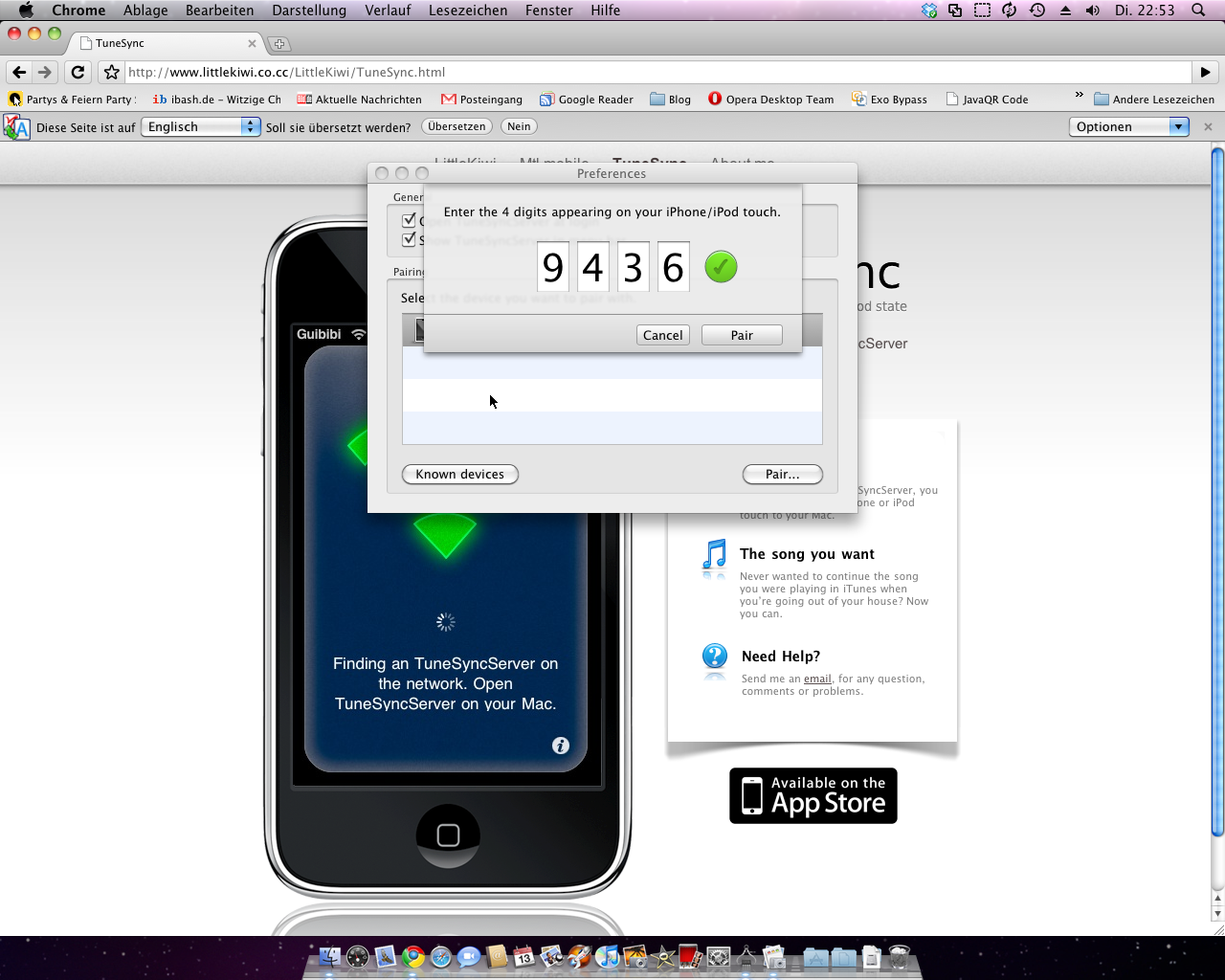Open the Time Machine menu bar icon
Viewport: 1225px width, 980px height.
tap(1037, 11)
